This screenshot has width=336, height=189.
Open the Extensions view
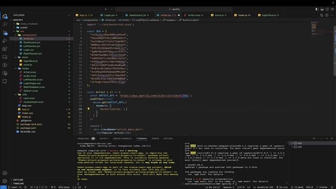[5, 49]
